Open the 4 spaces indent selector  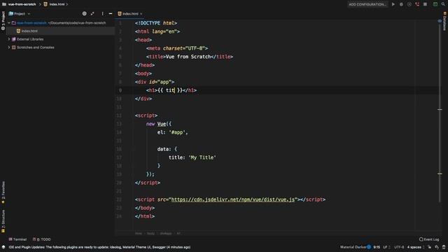click(416, 247)
